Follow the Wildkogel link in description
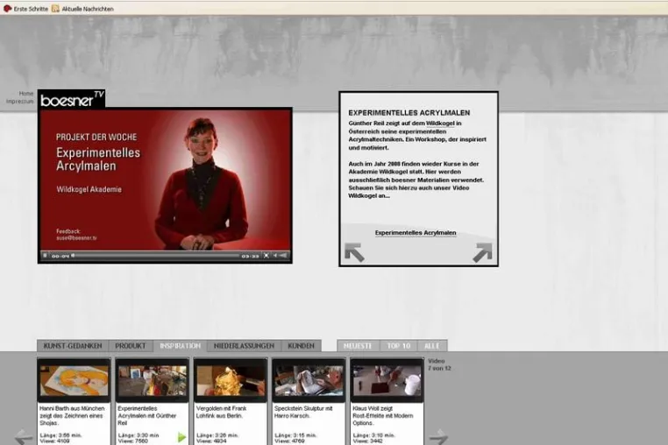The width and height of the screenshot is (668, 445). tap(440, 123)
